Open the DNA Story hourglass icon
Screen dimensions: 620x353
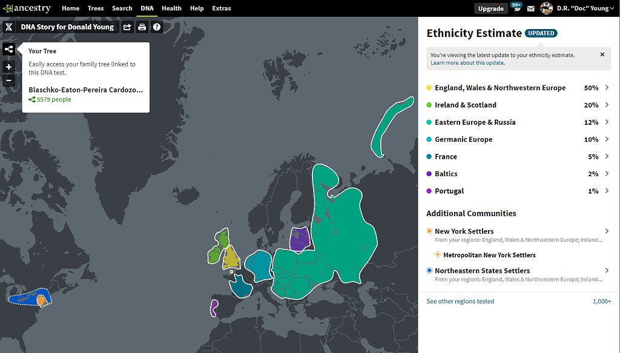pos(8,27)
